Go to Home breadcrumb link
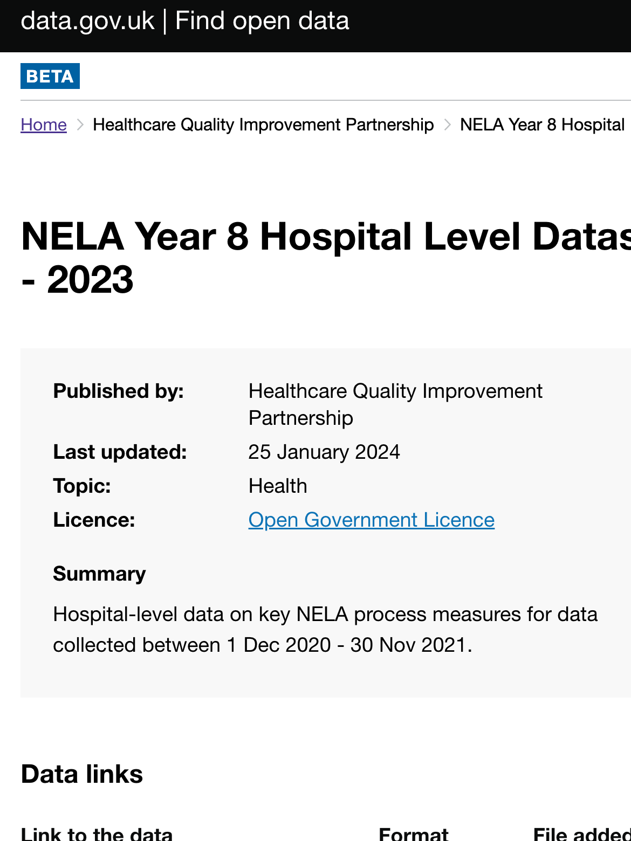The width and height of the screenshot is (631, 841). 44,125
